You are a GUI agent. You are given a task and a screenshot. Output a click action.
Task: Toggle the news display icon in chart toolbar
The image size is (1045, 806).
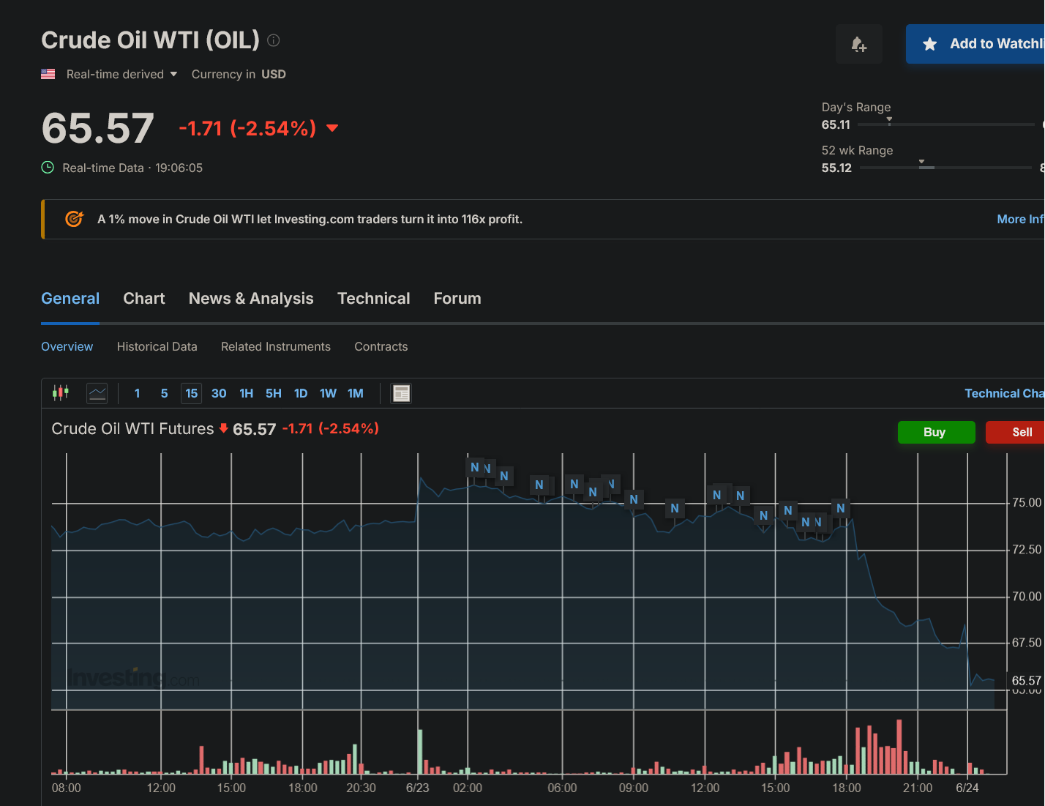tap(401, 393)
